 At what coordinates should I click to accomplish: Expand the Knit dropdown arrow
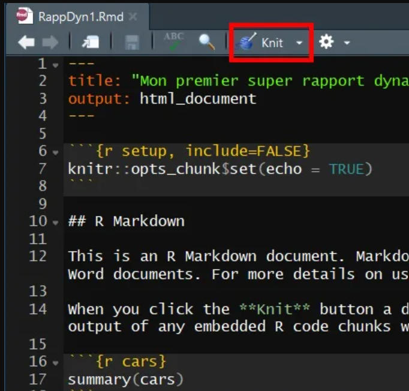coord(299,43)
